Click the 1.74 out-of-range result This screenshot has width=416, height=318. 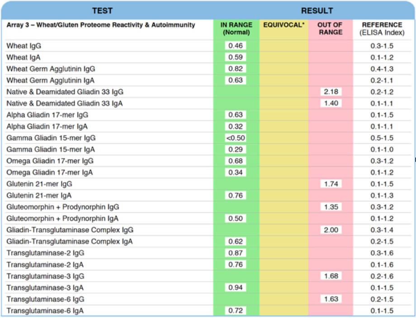click(331, 184)
